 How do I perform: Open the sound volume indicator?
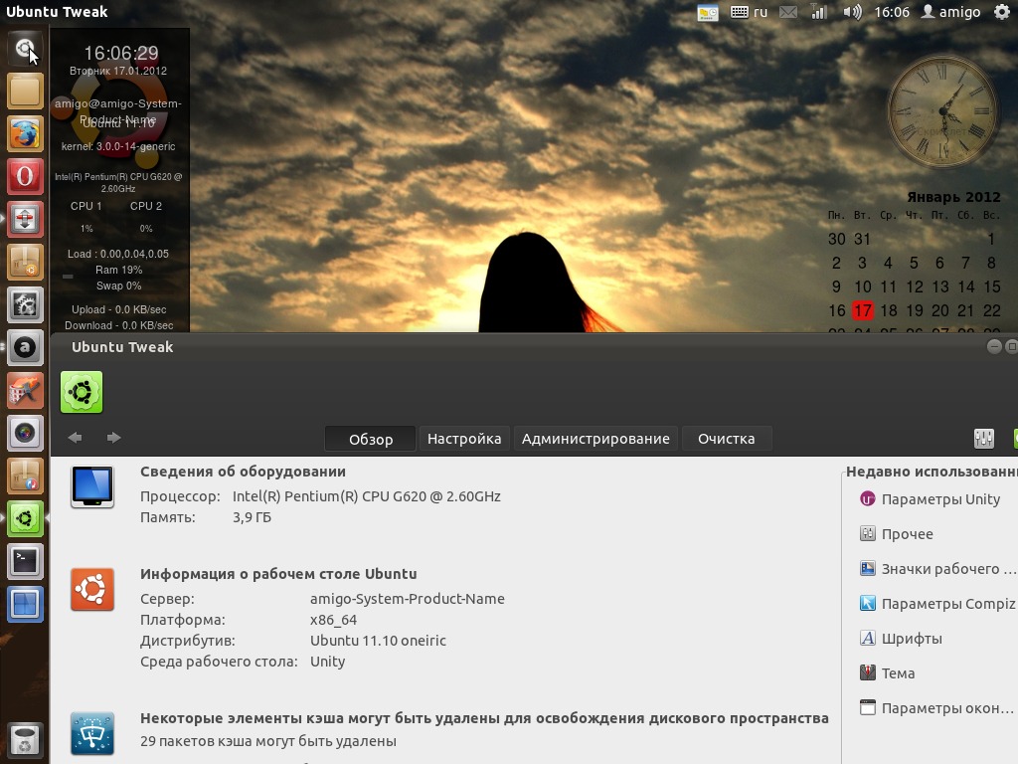852,12
